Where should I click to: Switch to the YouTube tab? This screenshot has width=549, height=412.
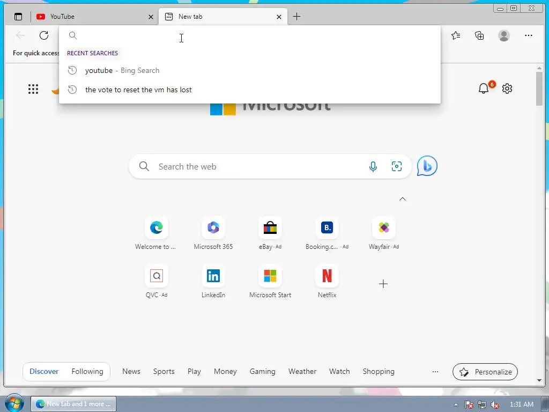coord(94,17)
